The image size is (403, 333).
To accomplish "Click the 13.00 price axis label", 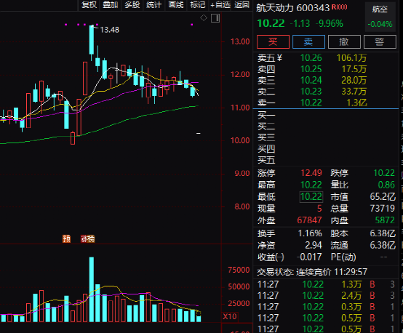I will pyautogui.click(x=240, y=41).
